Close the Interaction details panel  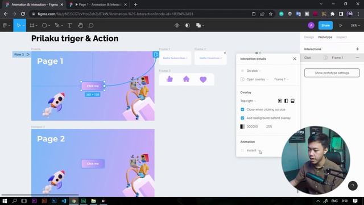295,59
